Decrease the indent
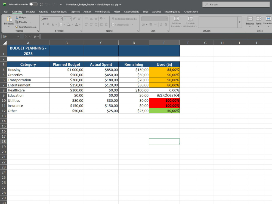272x204 pixels. (x=101, y=24)
